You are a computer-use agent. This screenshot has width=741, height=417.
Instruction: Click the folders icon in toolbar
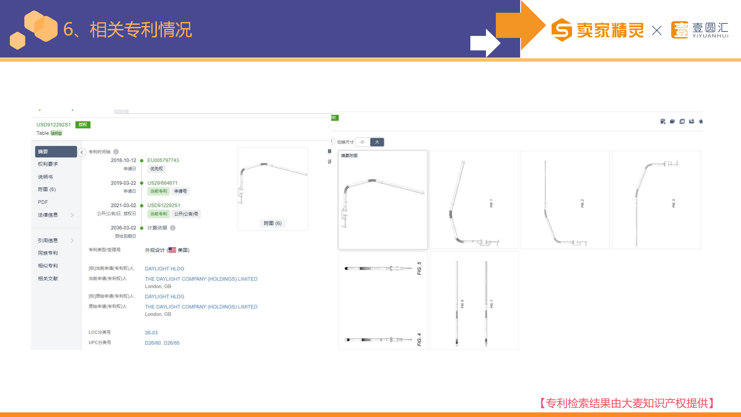pos(672,121)
